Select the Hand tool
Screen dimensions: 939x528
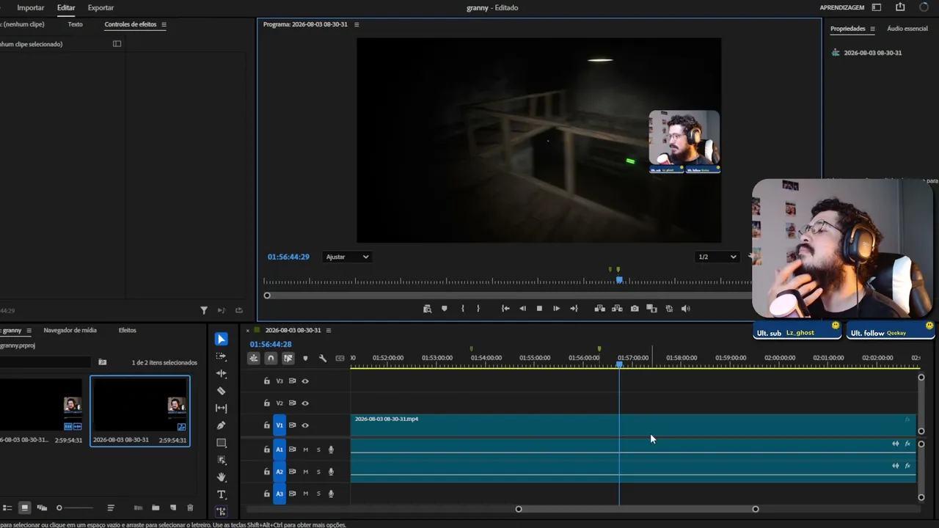pos(221,477)
